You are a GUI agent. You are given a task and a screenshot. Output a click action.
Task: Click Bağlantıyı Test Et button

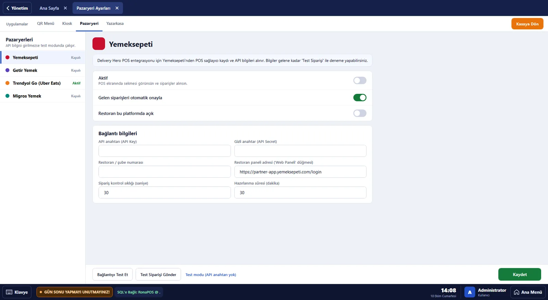point(112,274)
